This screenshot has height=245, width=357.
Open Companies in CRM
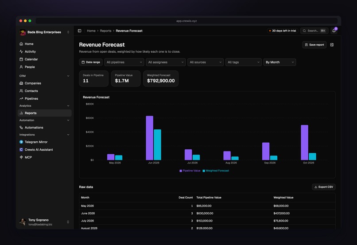click(x=44, y=83)
